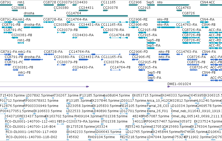Click the "CG30379-RB" transcript label
The width and height of the screenshot is (222, 141).
coord(67,30)
